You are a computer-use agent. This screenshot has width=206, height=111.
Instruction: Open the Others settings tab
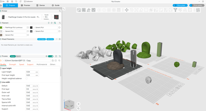pyautogui.click(x=52, y=64)
